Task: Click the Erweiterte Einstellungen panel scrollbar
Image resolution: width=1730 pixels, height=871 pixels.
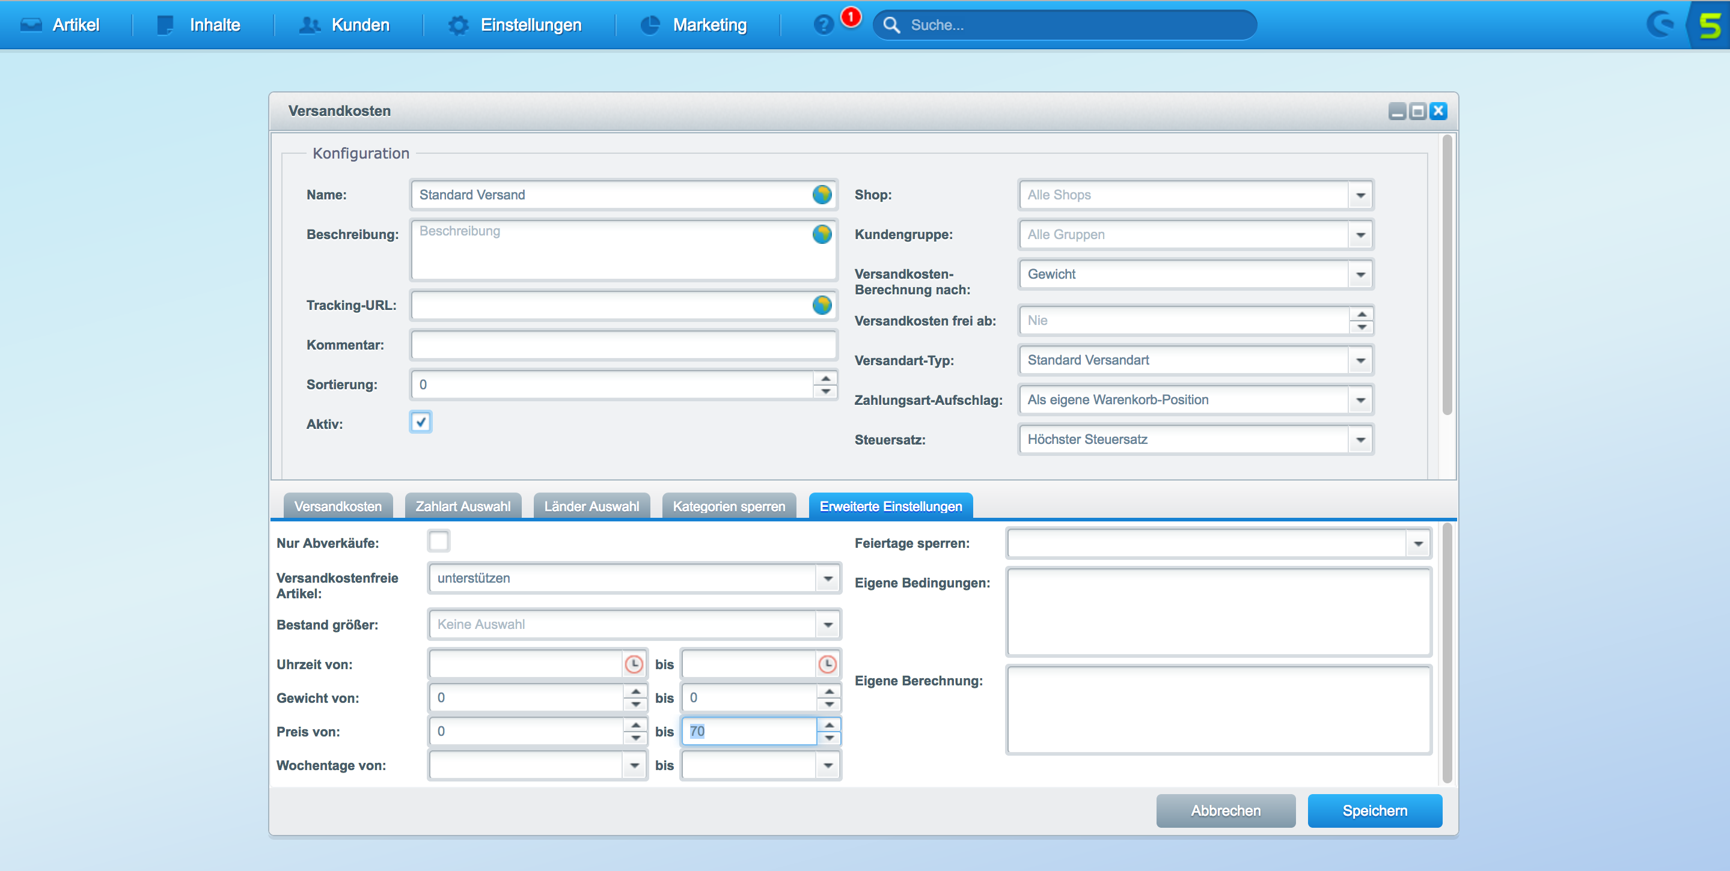Action: pyautogui.click(x=1447, y=653)
